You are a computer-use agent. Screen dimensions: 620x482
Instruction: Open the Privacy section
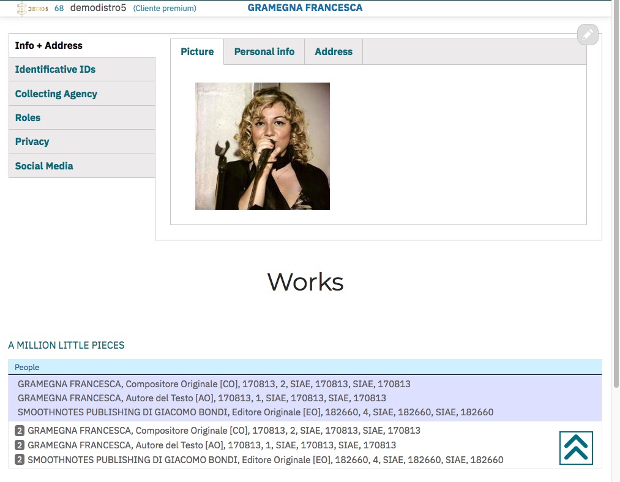click(82, 141)
